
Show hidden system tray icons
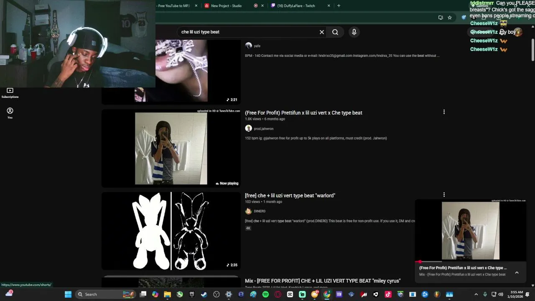coord(476,294)
